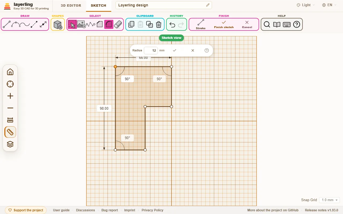Open the EN language dropdown

329,5
